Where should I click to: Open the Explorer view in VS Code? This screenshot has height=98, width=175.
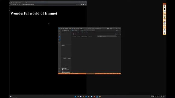pos(59,30)
